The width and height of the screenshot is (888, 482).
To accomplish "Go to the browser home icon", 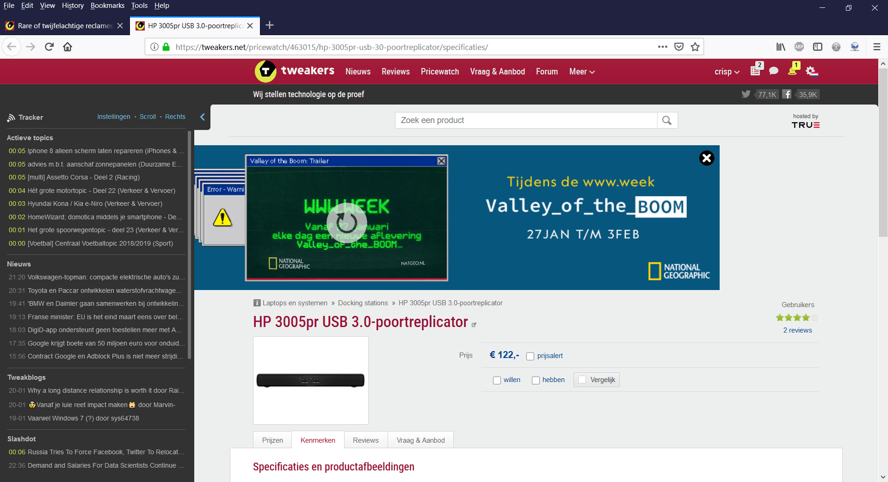I will click(68, 47).
